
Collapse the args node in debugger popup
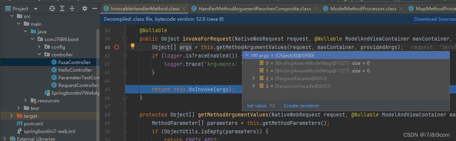247,55
